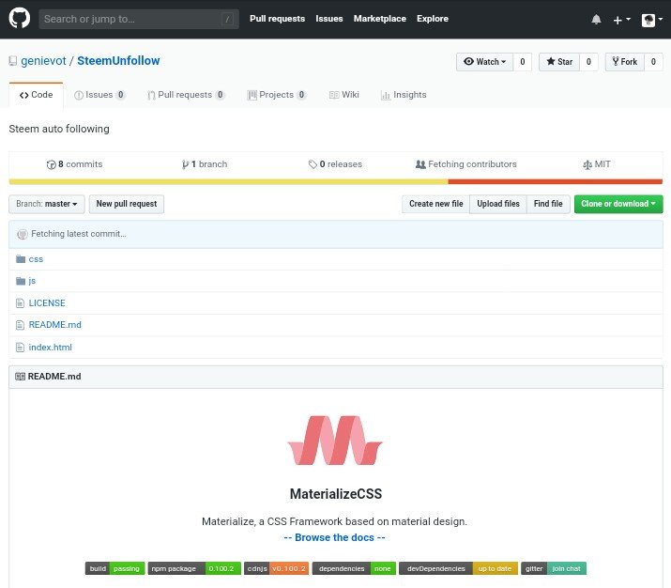Screen dimensions: 671x588
Task: Open the genievot owner profile link
Action: click(43, 61)
